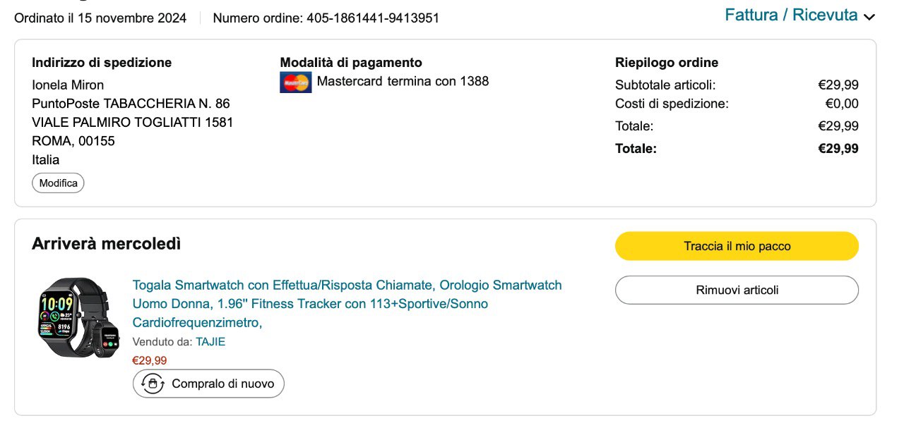The height and width of the screenshot is (435, 904).
Task: Visit the TAJIE seller link
Action: (210, 342)
